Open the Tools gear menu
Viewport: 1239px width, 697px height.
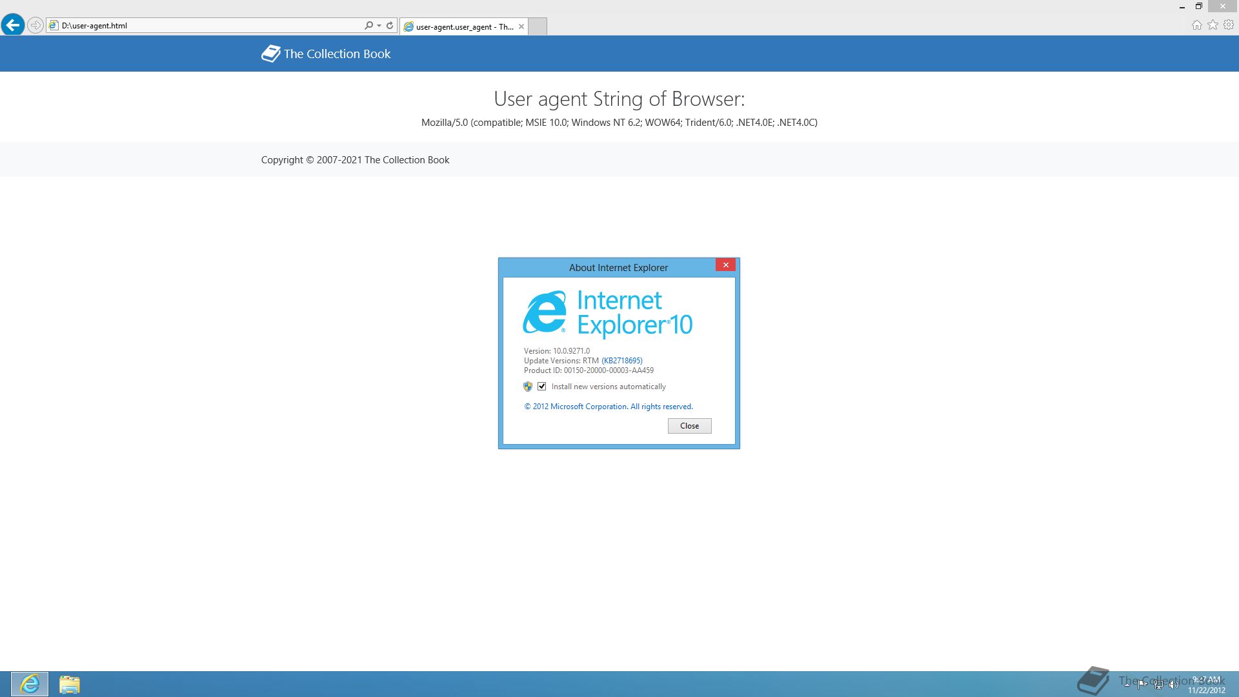[1229, 25]
